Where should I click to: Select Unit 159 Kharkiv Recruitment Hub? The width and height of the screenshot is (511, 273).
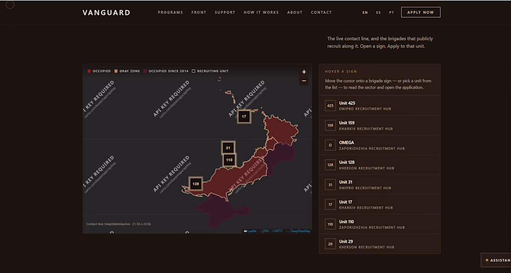(x=380, y=125)
